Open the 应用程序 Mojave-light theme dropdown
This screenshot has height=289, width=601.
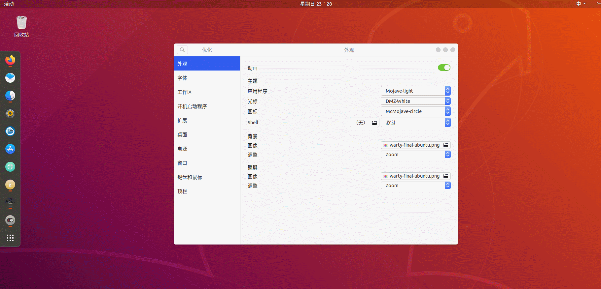(416, 91)
